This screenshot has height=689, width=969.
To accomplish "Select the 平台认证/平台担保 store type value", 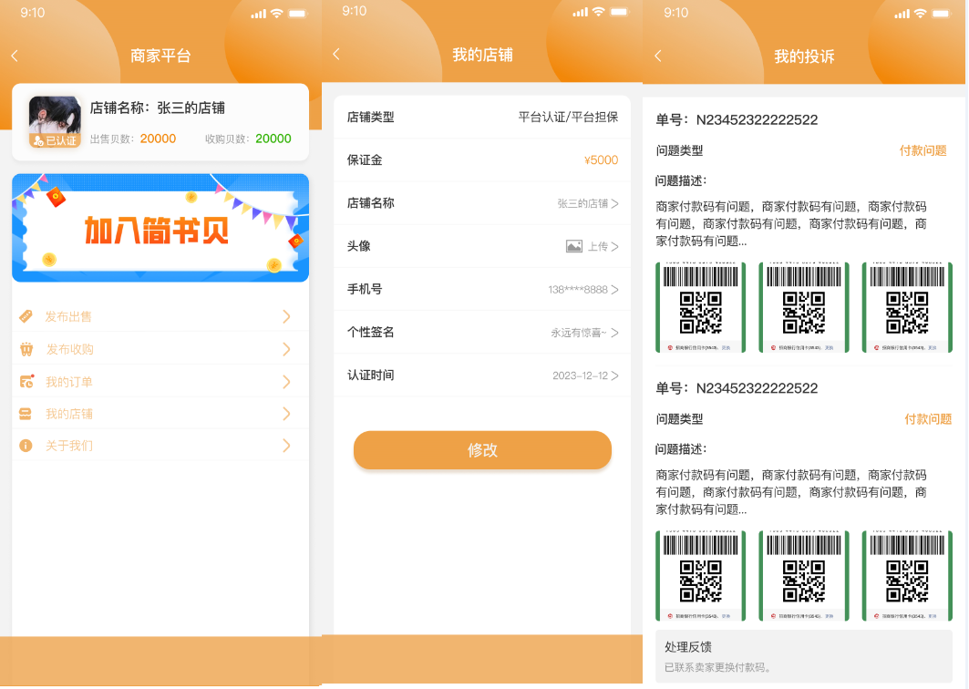I will 568,117.
